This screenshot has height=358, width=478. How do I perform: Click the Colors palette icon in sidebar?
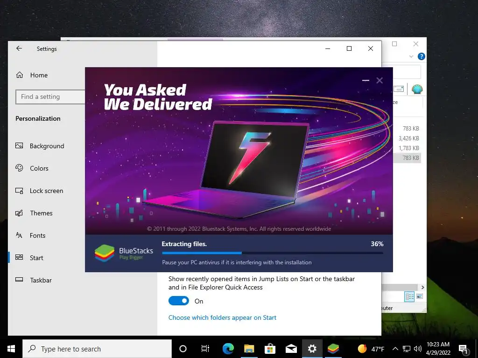19,168
